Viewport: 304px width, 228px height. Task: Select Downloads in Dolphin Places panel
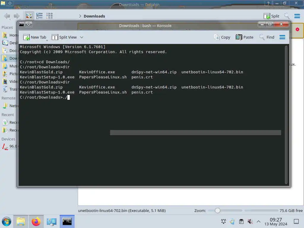coord(9,58)
